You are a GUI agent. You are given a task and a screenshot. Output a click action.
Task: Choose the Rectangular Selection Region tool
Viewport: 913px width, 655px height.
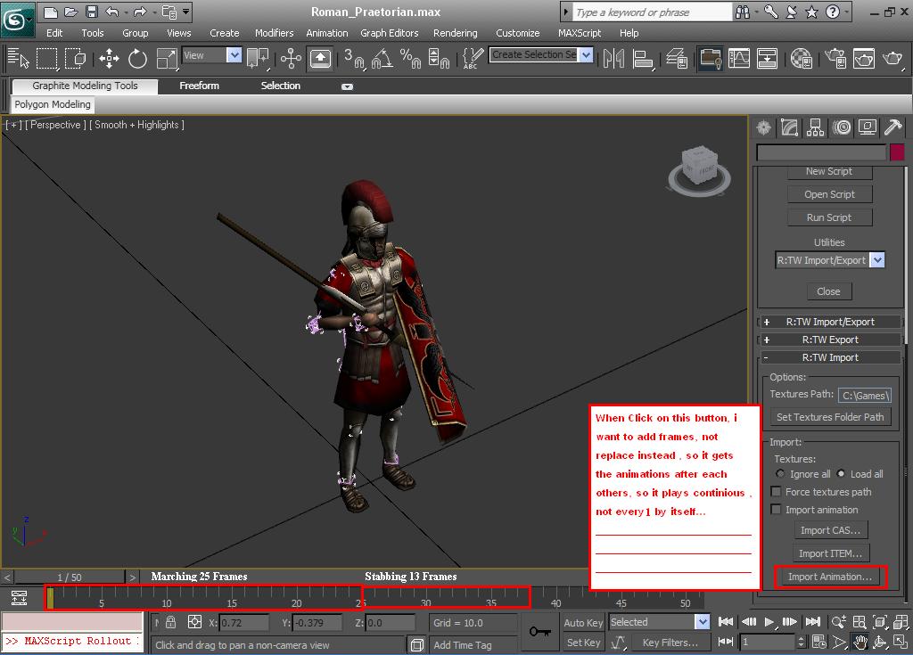coord(47,58)
